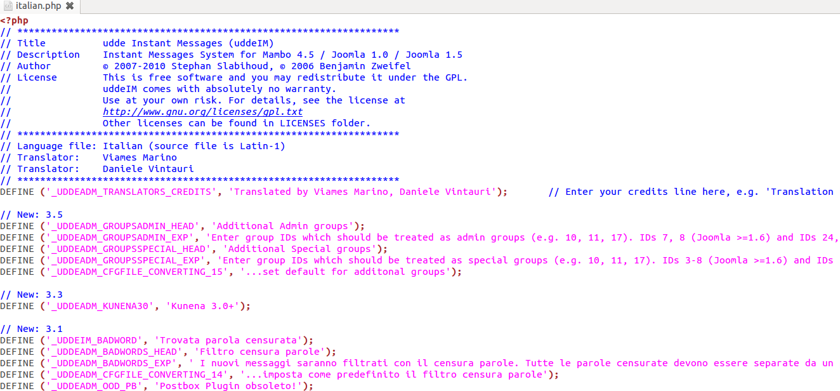Place cursor on '// New: 3.1' comment
This screenshot has height=391, width=840.
pyautogui.click(x=31, y=329)
